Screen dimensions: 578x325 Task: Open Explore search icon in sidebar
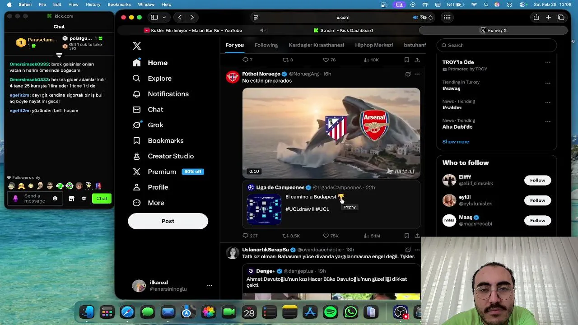coord(136,79)
